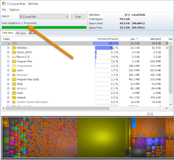Switch to the File View tab
This screenshot has height=160, width=174.
21,33
